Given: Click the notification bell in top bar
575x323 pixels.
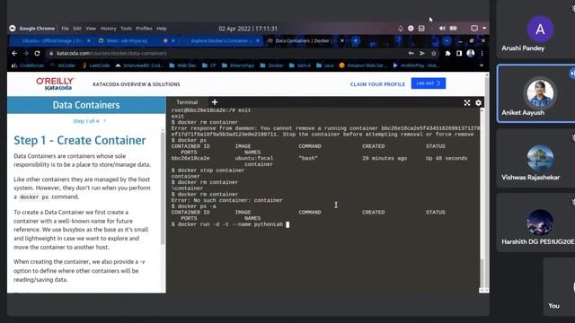Looking at the screenshot, I should pyautogui.click(x=400, y=28).
